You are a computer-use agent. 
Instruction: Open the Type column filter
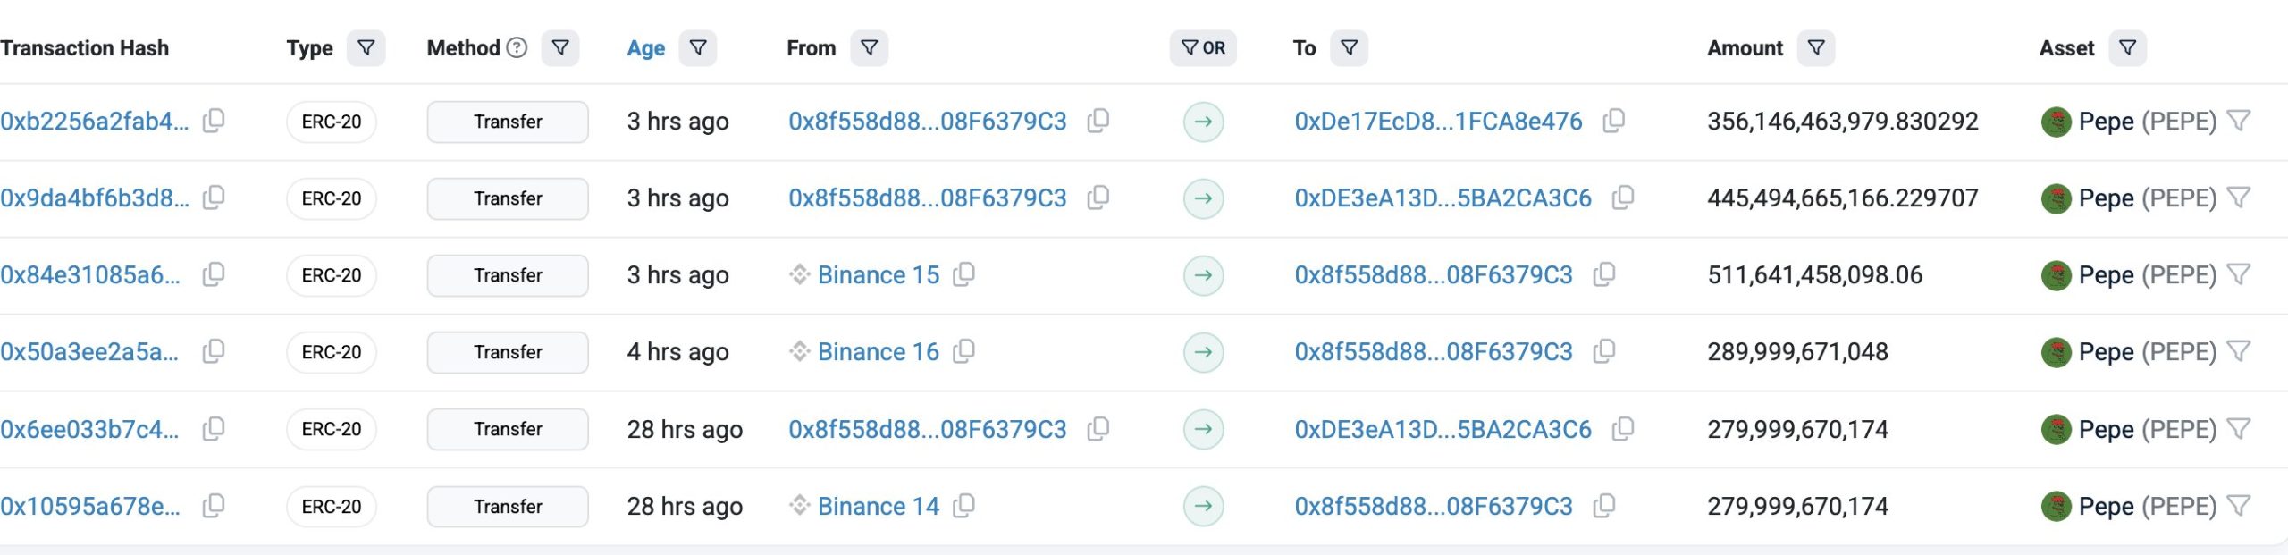[366, 48]
